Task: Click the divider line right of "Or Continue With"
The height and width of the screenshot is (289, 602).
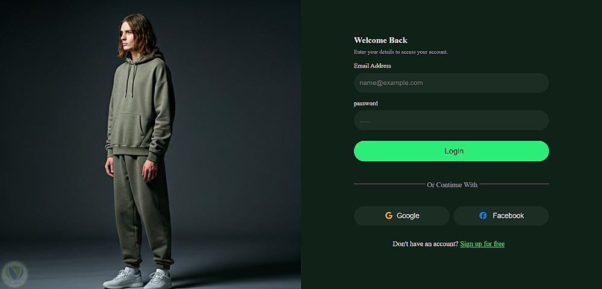Action: (x=514, y=184)
